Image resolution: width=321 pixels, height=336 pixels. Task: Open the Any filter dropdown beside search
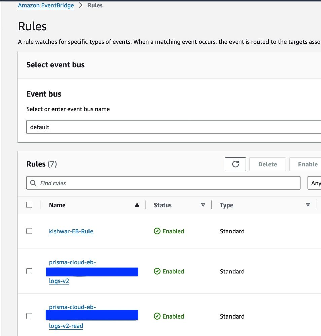tap(315, 183)
